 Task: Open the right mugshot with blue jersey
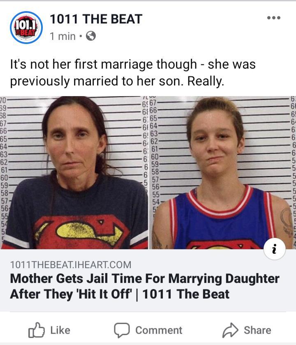(x=222, y=173)
